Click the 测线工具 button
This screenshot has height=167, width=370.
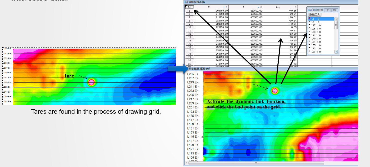point(315,15)
